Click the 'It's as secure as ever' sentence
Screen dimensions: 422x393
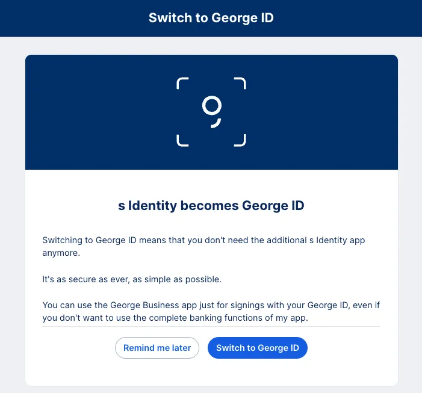pyautogui.click(x=132, y=279)
